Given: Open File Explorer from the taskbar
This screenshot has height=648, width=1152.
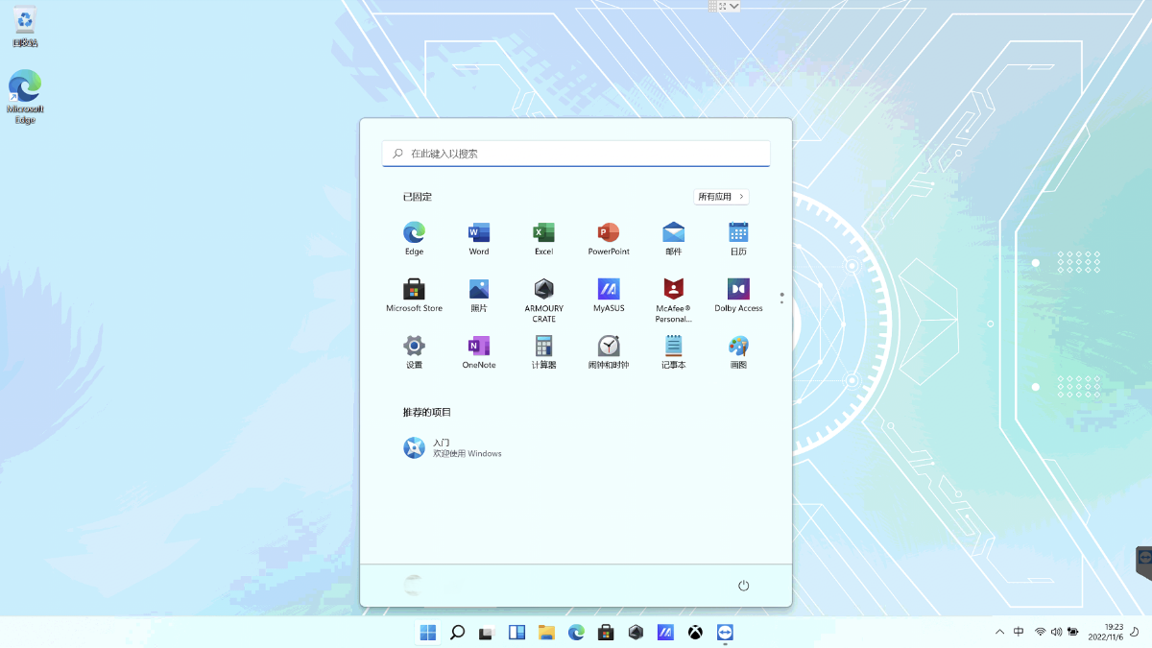Looking at the screenshot, I should tap(546, 633).
